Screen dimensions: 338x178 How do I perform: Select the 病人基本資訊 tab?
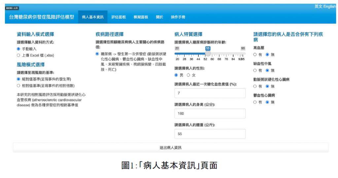(92, 17)
